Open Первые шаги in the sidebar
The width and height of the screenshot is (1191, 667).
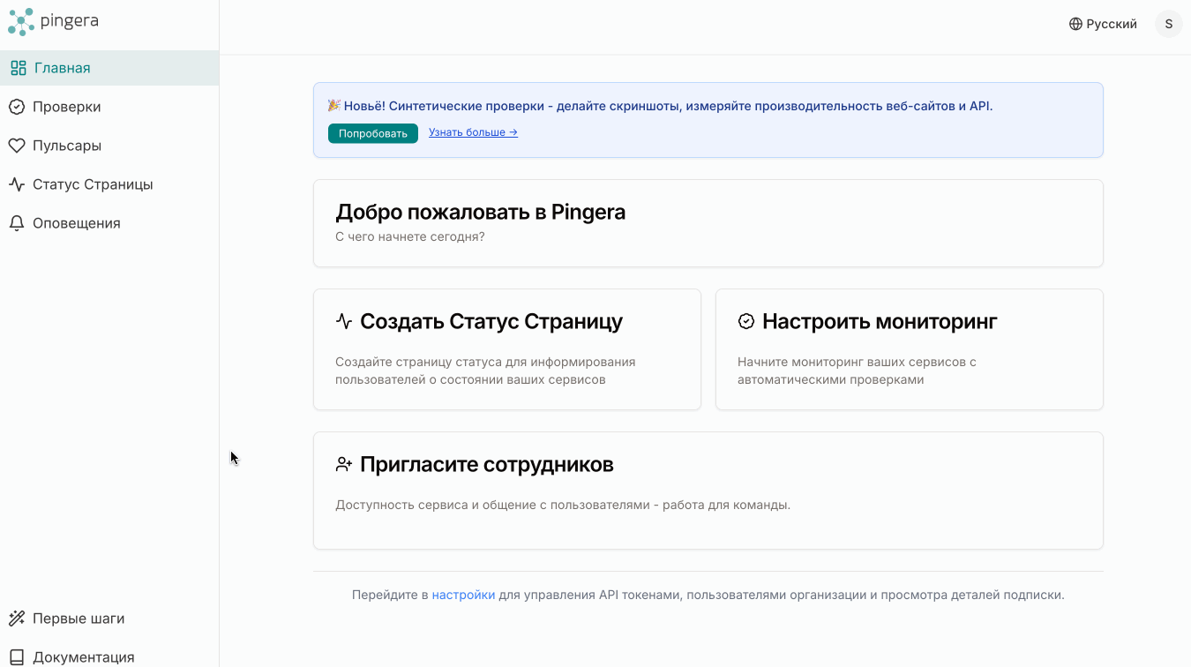(109, 618)
